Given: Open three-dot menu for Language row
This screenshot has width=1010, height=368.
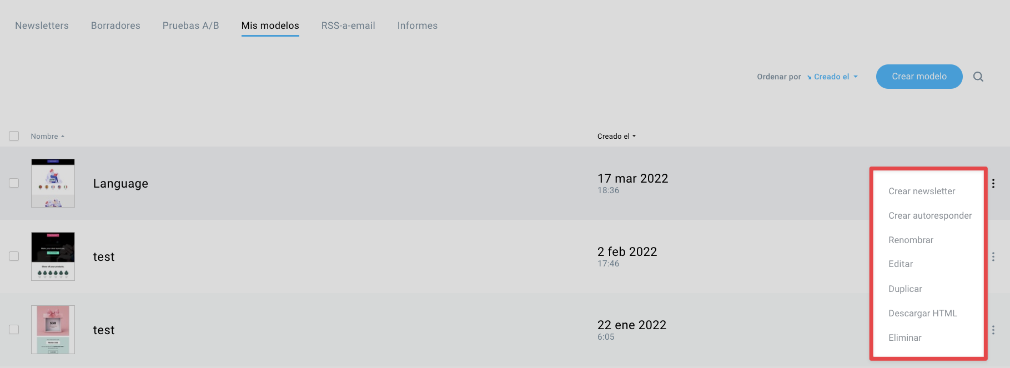Looking at the screenshot, I should coord(993,183).
